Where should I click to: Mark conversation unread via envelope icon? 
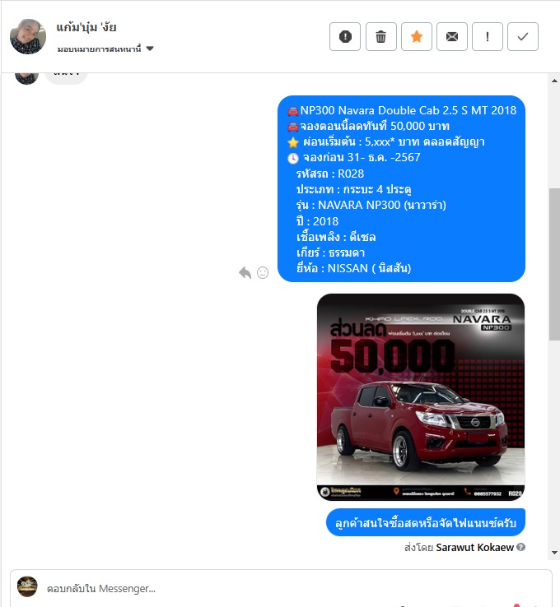pyautogui.click(x=452, y=37)
